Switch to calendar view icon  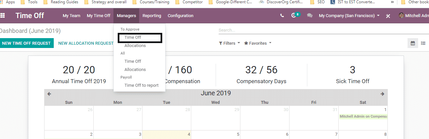pos(413,43)
